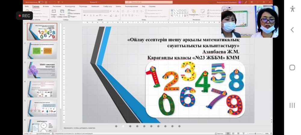Click the Заметки button in status bar

[219, 133]
